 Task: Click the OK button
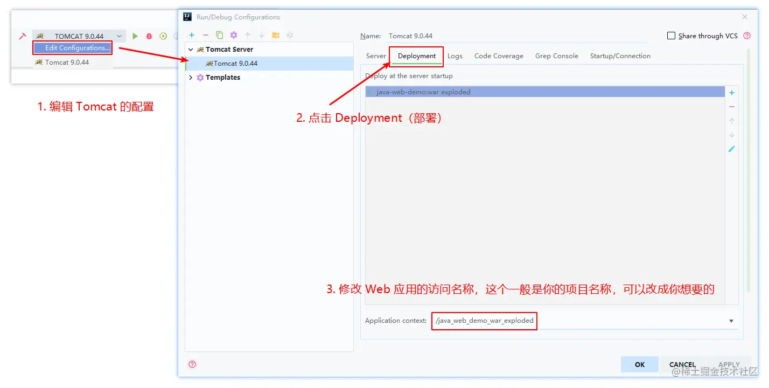tap(640, 364)
